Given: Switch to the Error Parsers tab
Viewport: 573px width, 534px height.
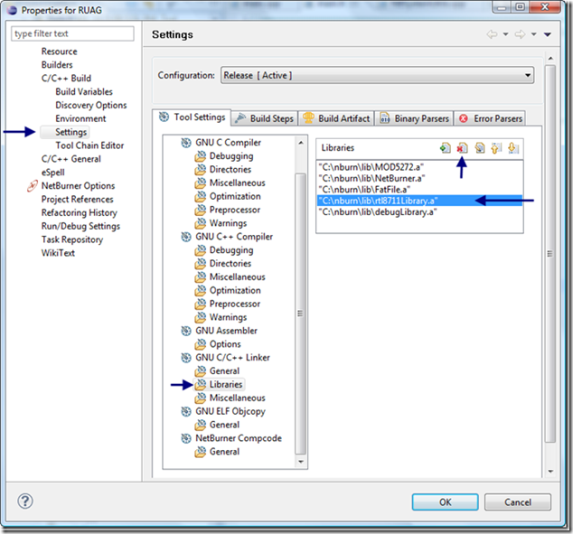Looking at the screenshot, I should 490,118.
